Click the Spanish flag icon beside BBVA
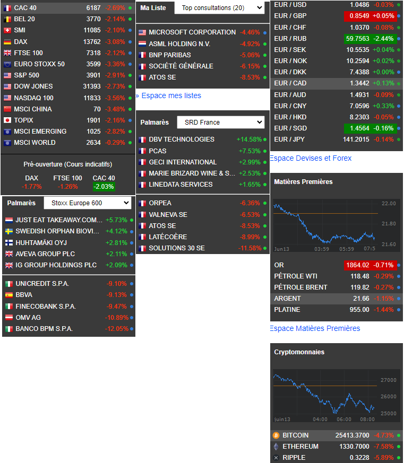The width and height of the screenshot is (404, 463). tap(9, 295)
